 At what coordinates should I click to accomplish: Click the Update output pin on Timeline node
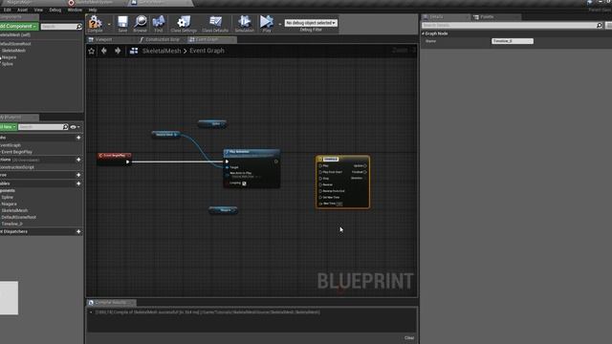(365, 165)
